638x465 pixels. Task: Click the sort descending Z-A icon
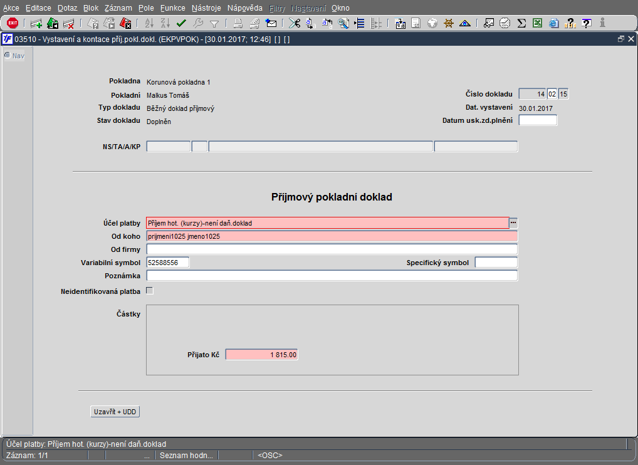point(165,24)
